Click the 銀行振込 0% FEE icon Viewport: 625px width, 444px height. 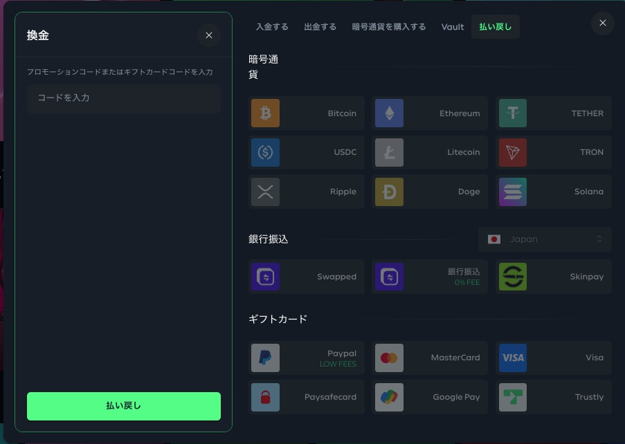[390, 277]
